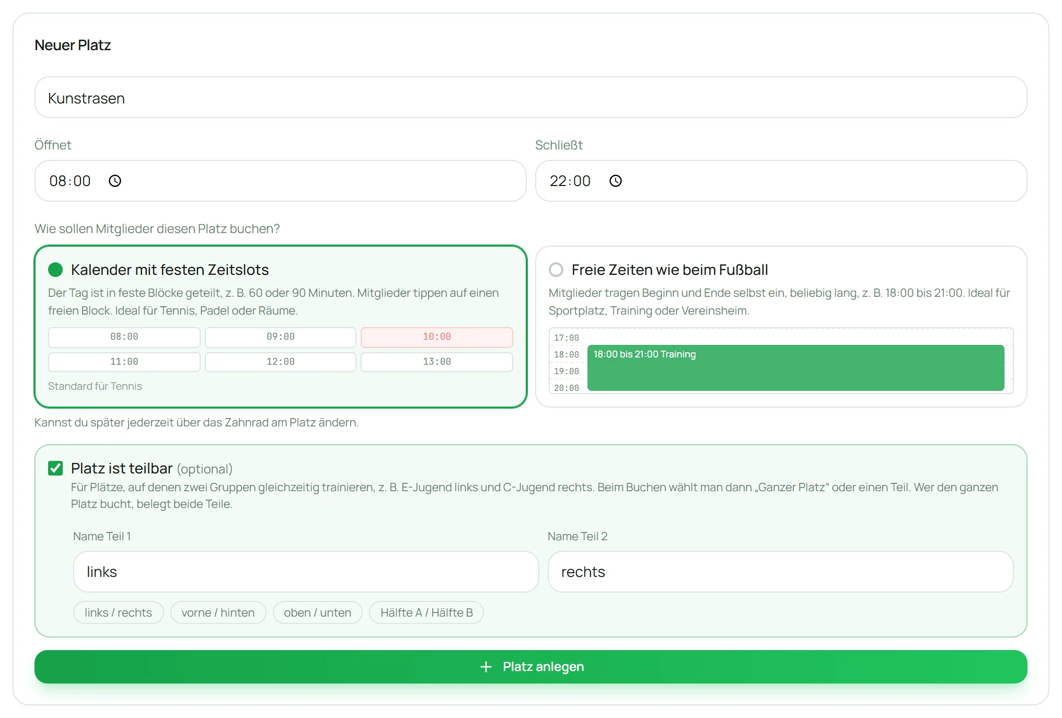Image resolution: width=1062 pixels, height=718 pixels.
Task: Select Freie Zeiten wie beim Fußball radio
Action: tap(556, 270)
